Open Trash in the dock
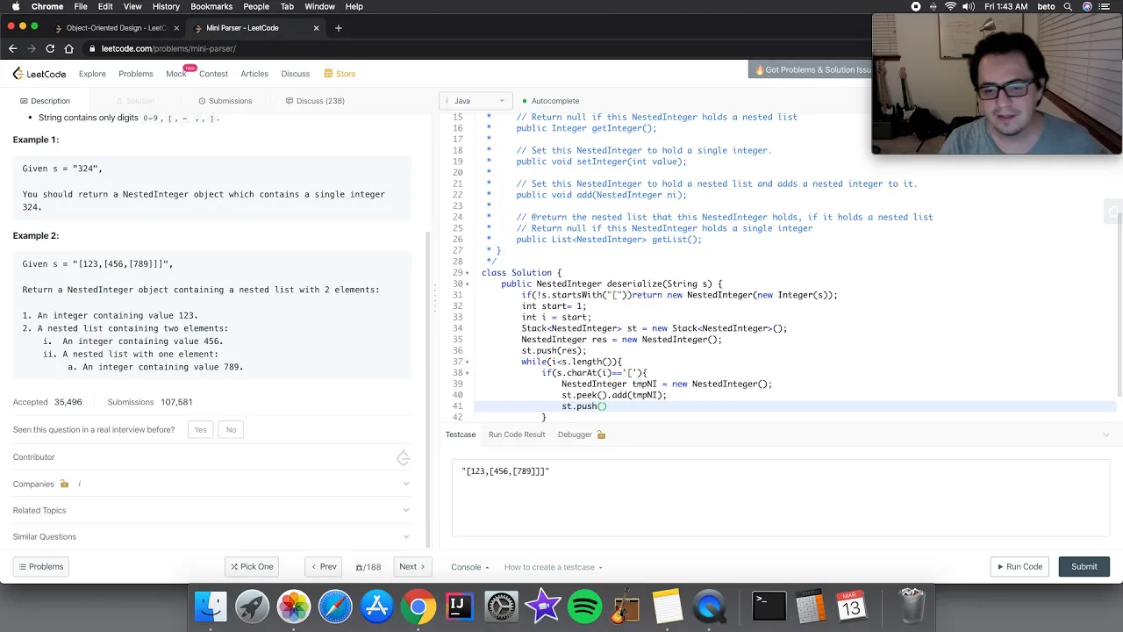The height and width of the screenshot is (632, 1123). (x=912, y=607)
